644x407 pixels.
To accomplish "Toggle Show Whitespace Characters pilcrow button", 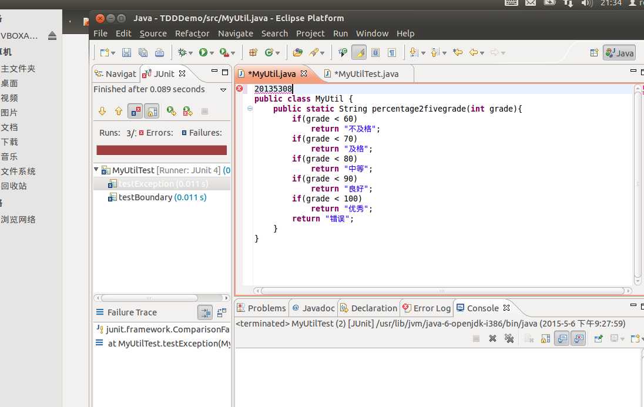I will [392, 53].
